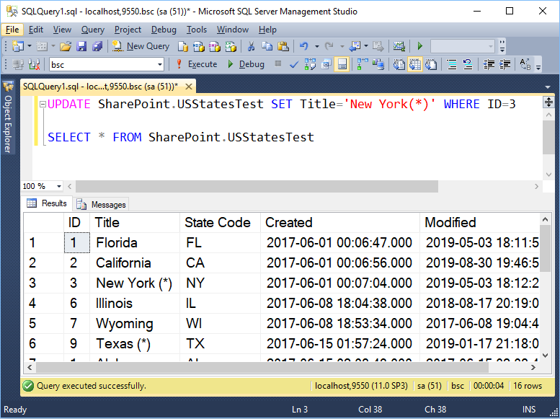This screenshot has height=419, width=560.
Task: Click the editor horizontal scrollbar thumb
Action: point(257,186)
